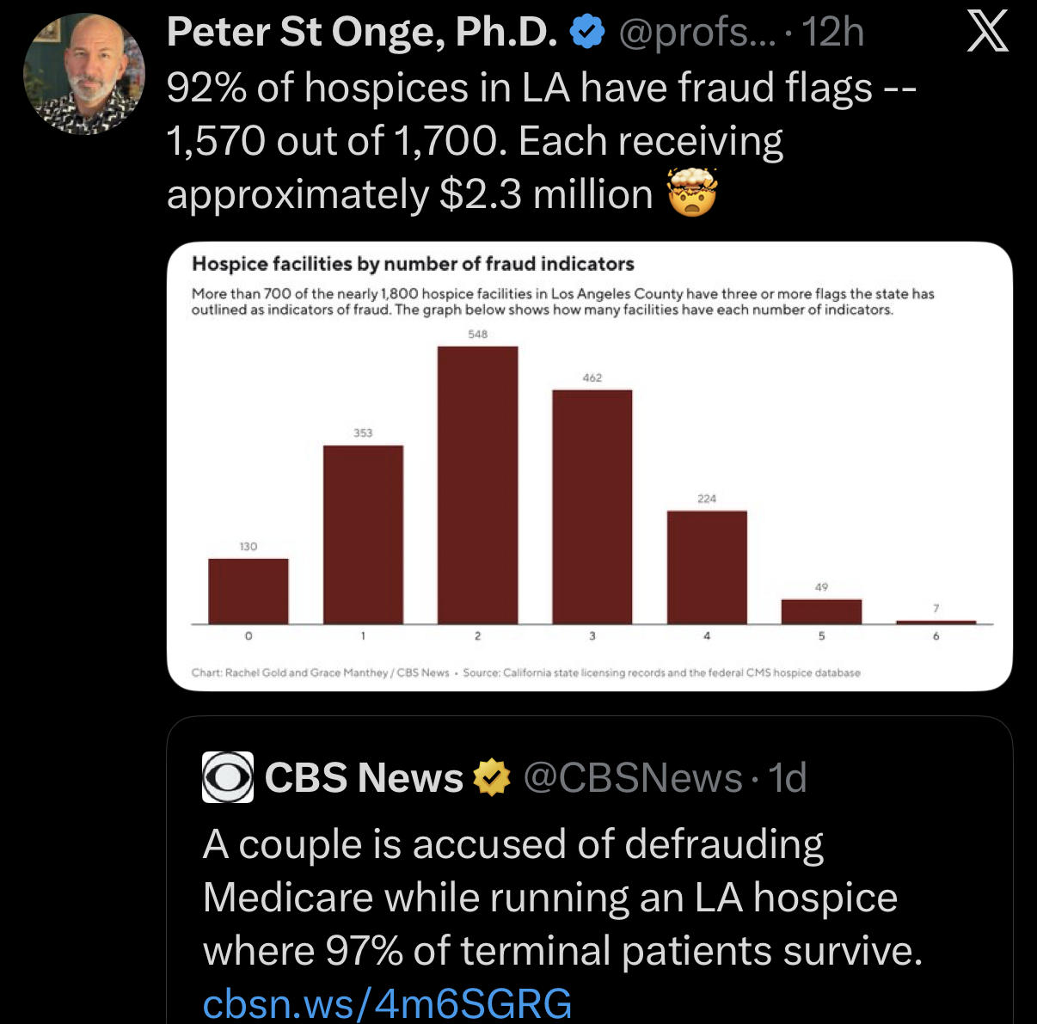Click the chart bar labeled 462
The height and width of the screenshot is (1024, 1037).
pyautogui.click(x=592, y=506)
